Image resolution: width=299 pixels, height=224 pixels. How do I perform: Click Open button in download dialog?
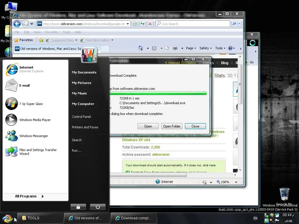[x=148, y=126]
